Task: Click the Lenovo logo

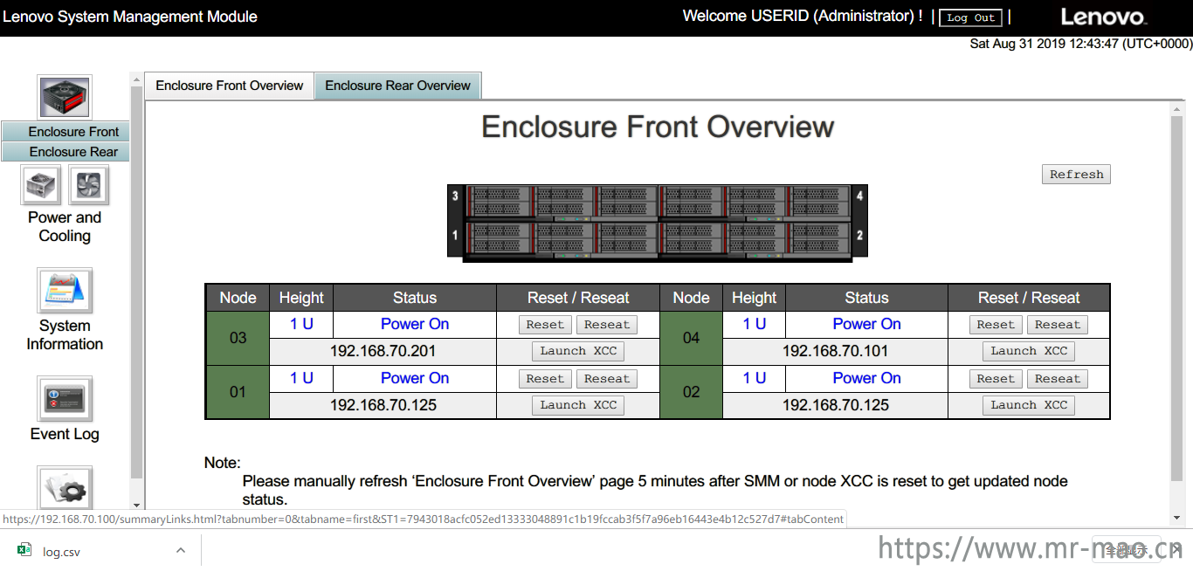Action: pyautogui.click(x=1103, y=17)
